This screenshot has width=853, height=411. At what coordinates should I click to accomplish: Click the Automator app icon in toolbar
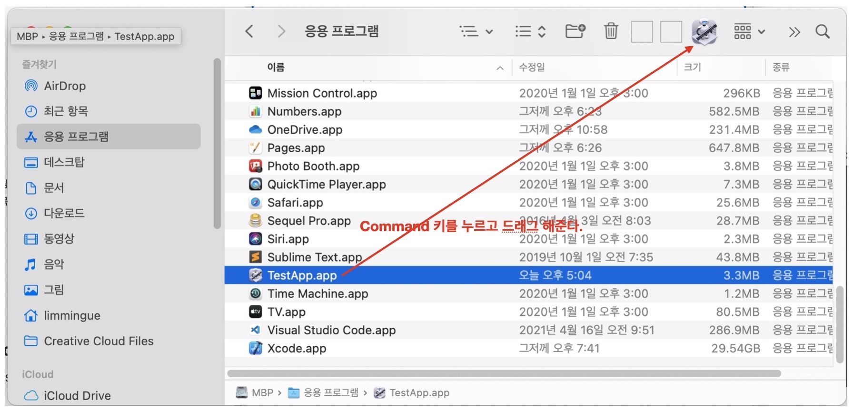pos(704,31)
